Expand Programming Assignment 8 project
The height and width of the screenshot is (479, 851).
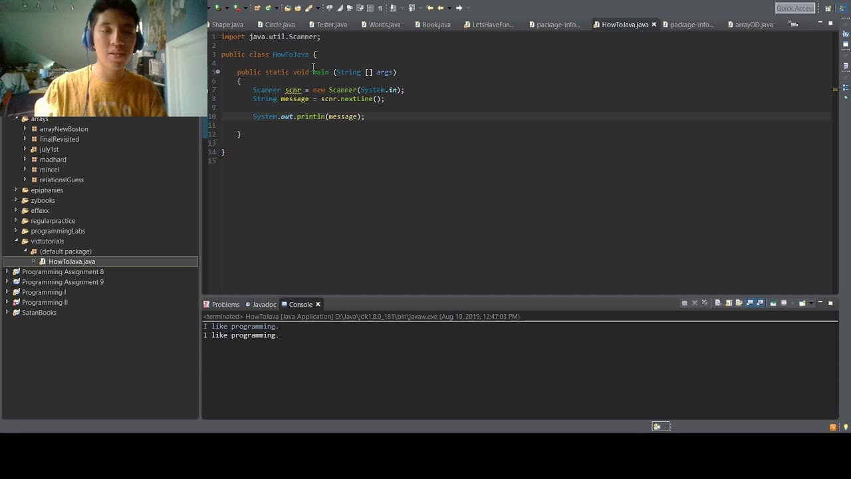coord(7,271)
